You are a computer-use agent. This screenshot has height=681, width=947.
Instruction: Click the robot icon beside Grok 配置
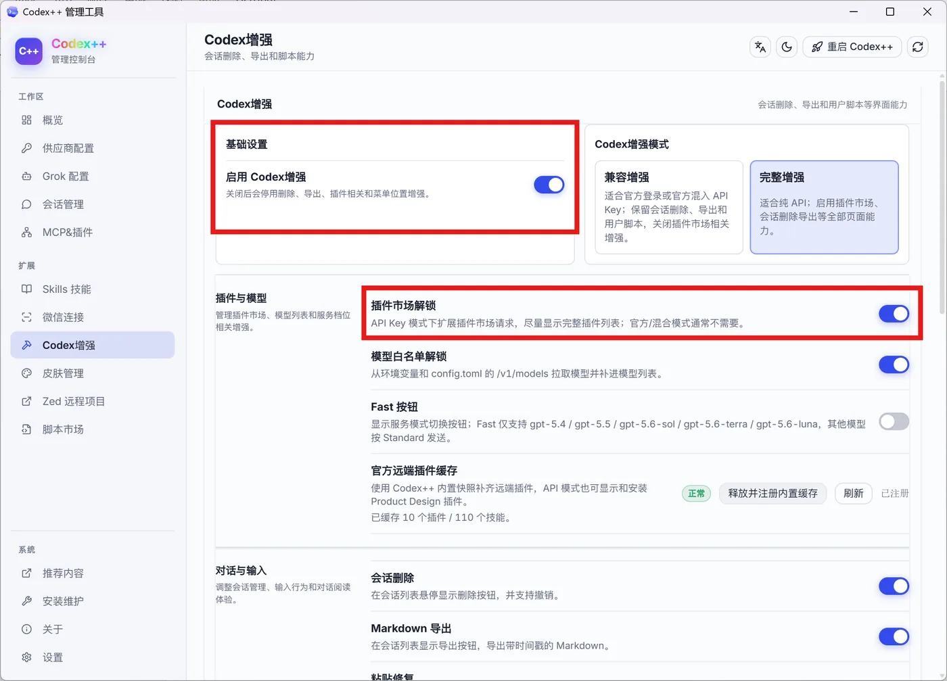(26, 176)
